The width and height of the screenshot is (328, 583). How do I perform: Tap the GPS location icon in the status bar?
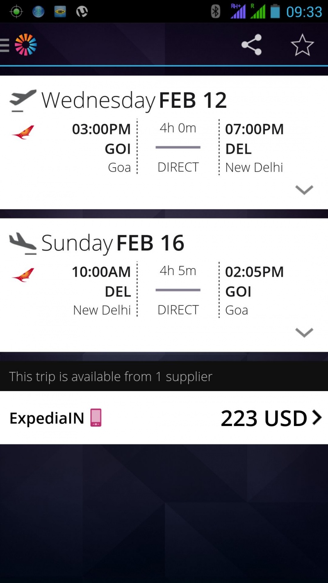tap(16, 11)
